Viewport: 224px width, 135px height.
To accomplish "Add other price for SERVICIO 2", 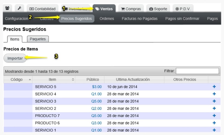I will pos(214,108).
